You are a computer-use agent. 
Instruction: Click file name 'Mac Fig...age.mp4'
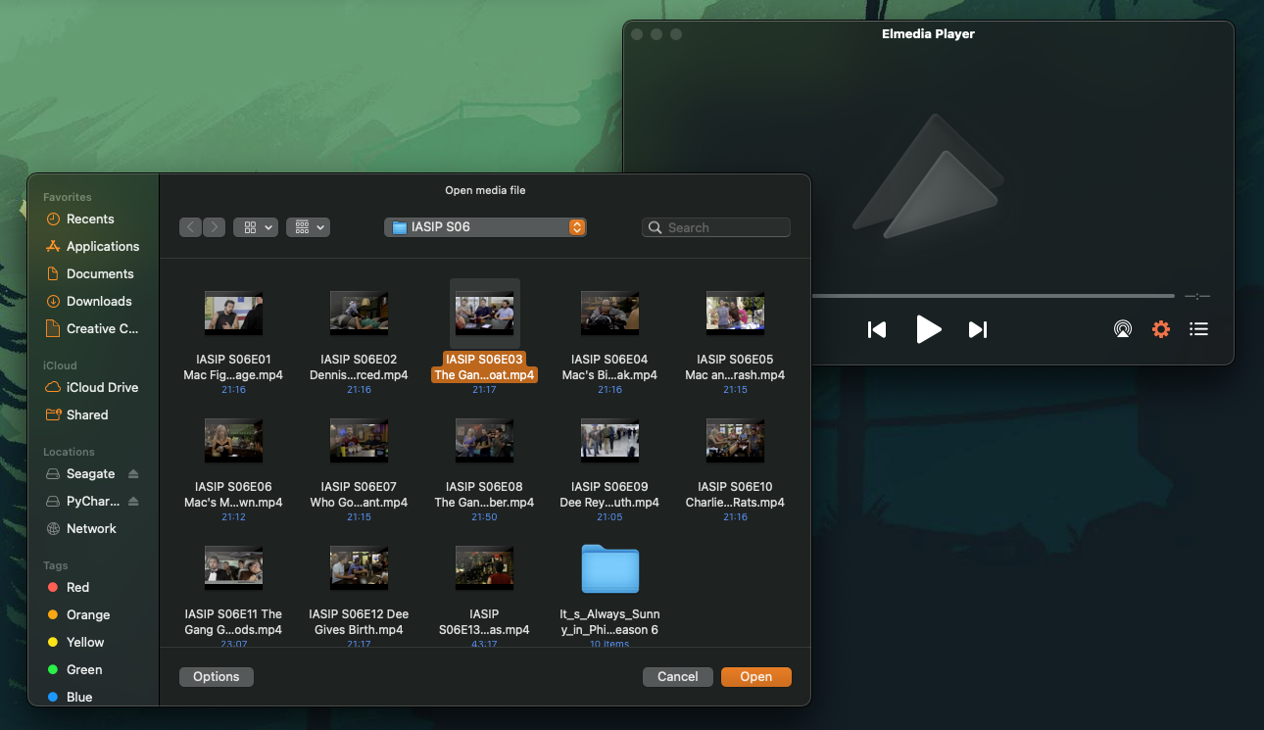click(233, 375)
